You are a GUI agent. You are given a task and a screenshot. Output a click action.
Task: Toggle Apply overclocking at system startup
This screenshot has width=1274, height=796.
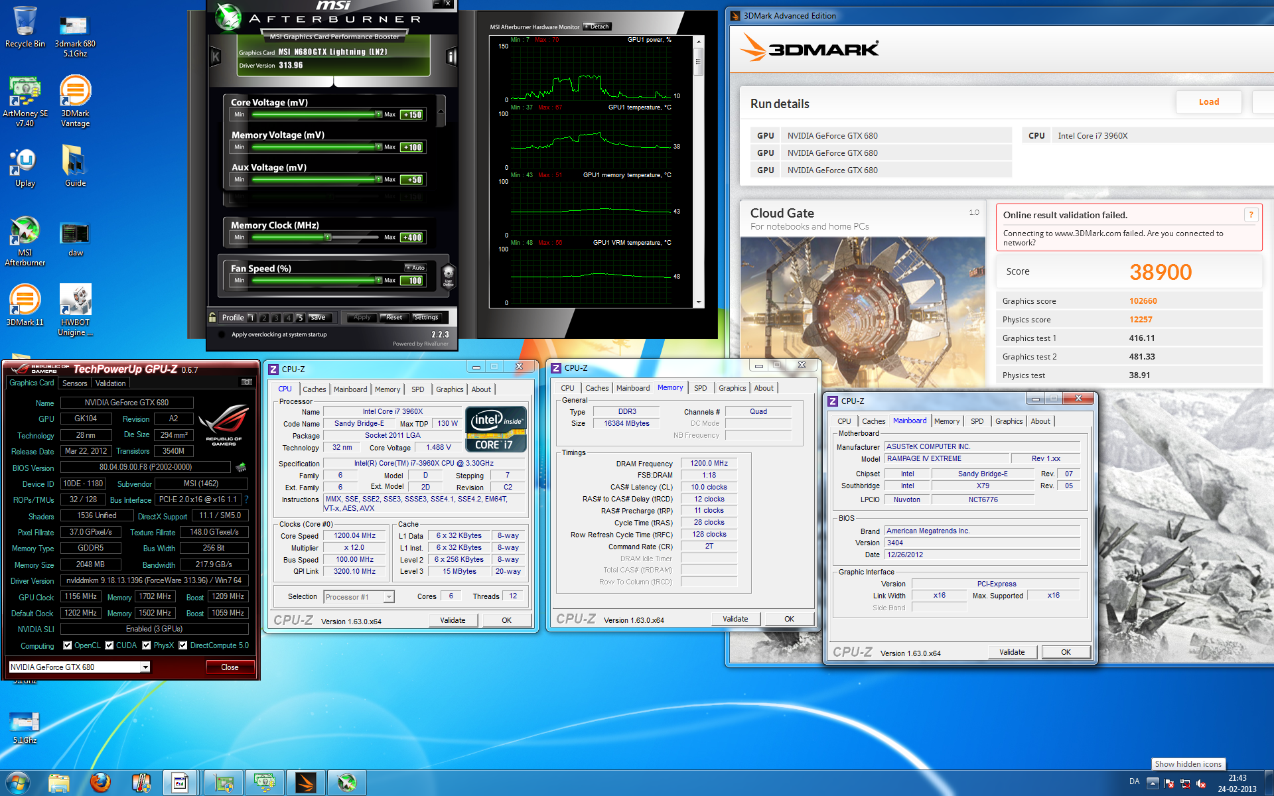(221, 334)
